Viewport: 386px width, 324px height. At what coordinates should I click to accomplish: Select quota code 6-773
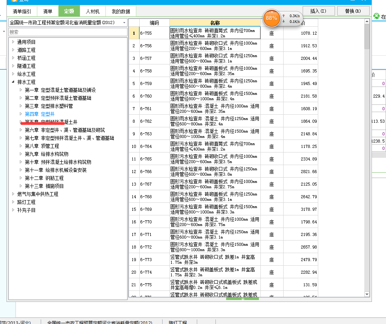coord(146,260)
